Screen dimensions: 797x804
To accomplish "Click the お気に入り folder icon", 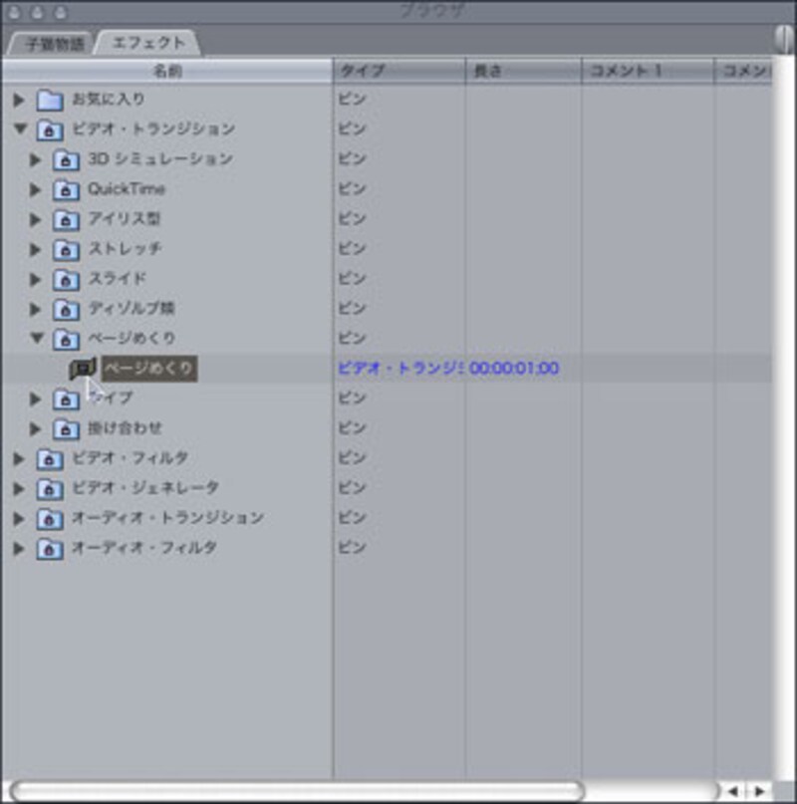I will [x=50, y=101].
